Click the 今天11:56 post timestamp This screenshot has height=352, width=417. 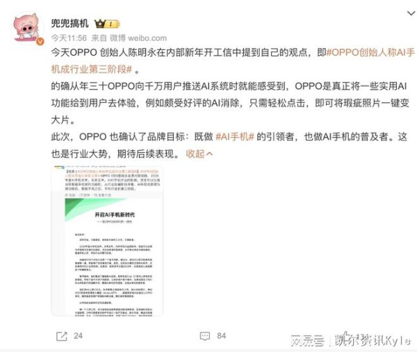click(69, 38)
